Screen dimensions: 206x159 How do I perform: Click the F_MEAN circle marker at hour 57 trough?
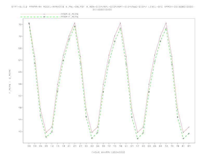[138, 139]
